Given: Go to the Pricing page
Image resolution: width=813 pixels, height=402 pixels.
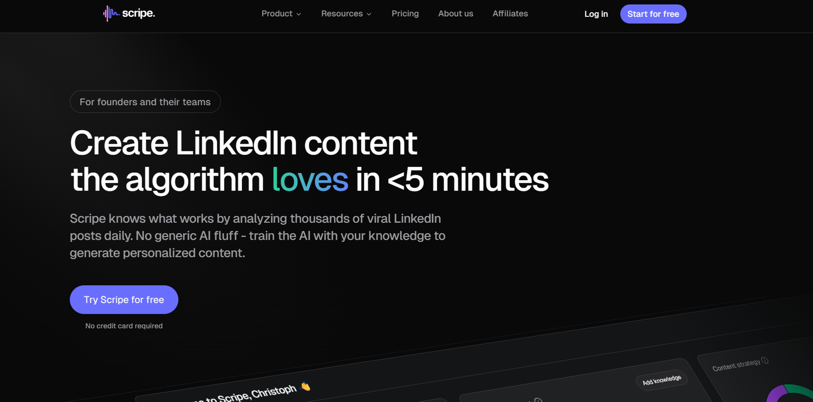Looking at the screenshot, I should [405, 14].
